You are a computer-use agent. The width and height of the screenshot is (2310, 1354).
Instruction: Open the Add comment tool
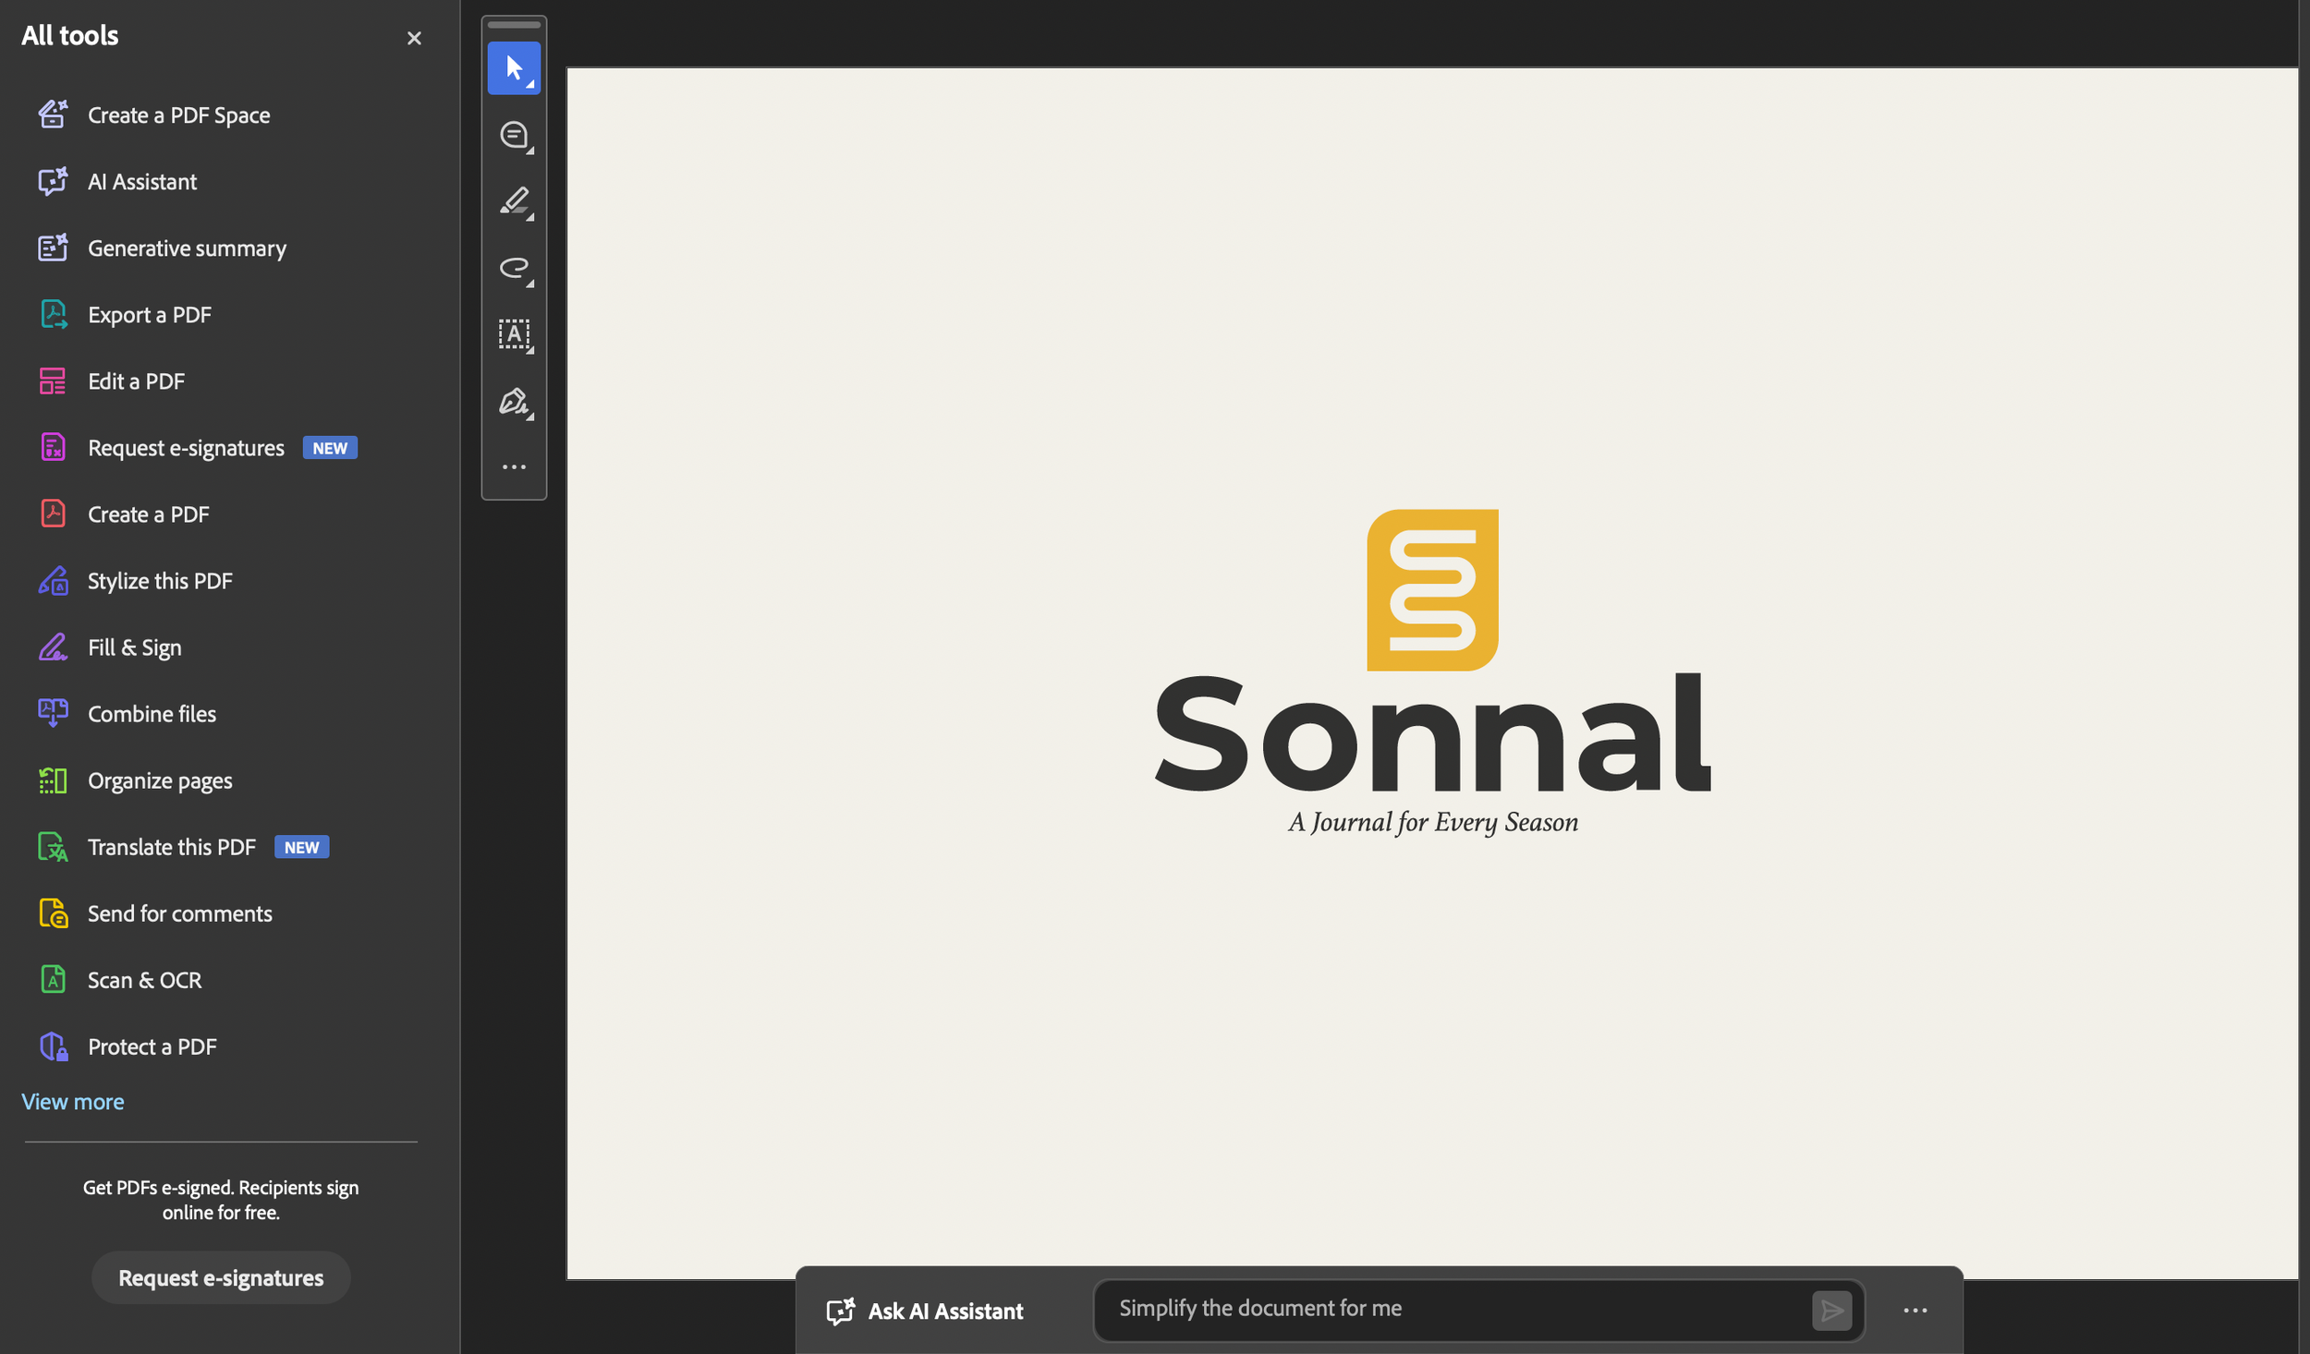(x=513, y=135)
